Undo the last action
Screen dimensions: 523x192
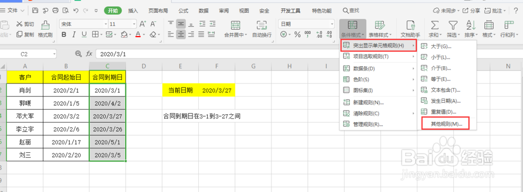point(76,10)
